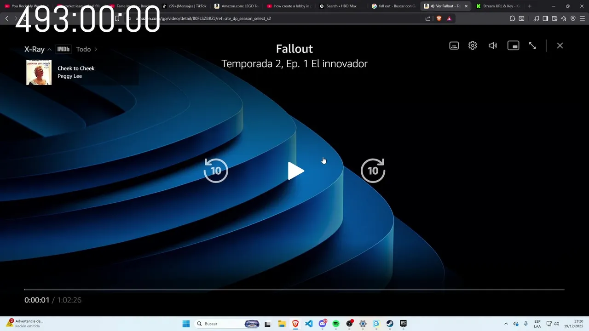
Task: Share this page via share icon
Action: point(428,18)
